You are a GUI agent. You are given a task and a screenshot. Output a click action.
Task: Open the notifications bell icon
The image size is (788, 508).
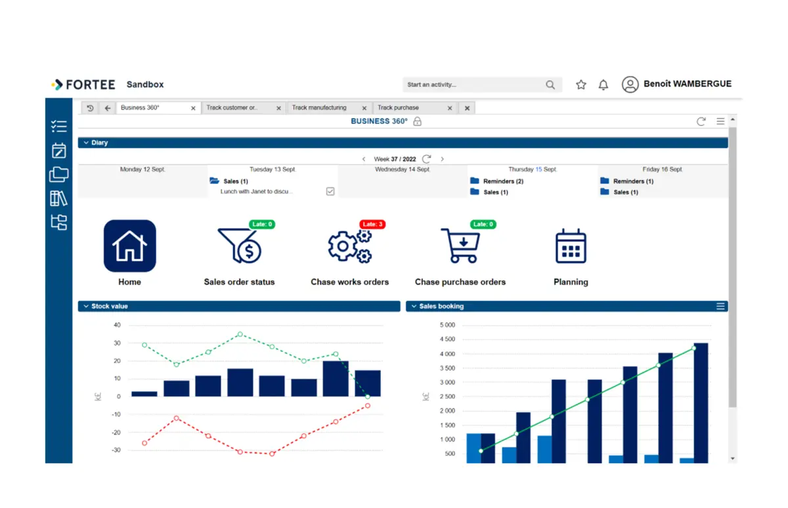[x=603, y=85]
